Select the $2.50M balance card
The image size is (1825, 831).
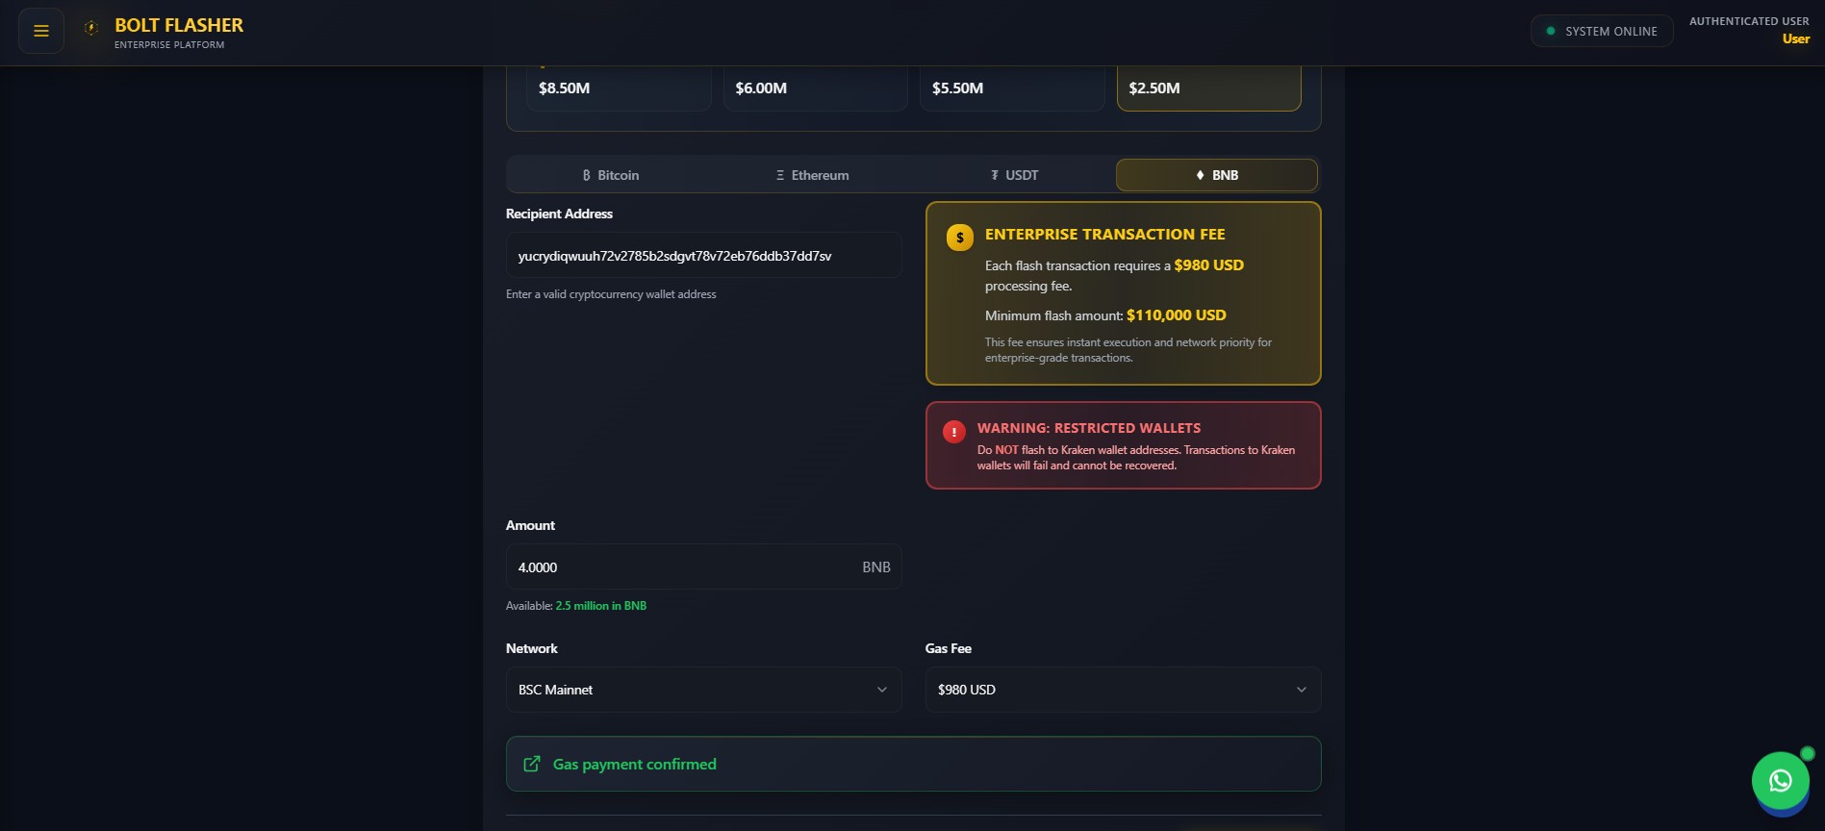pos(1208,88)
